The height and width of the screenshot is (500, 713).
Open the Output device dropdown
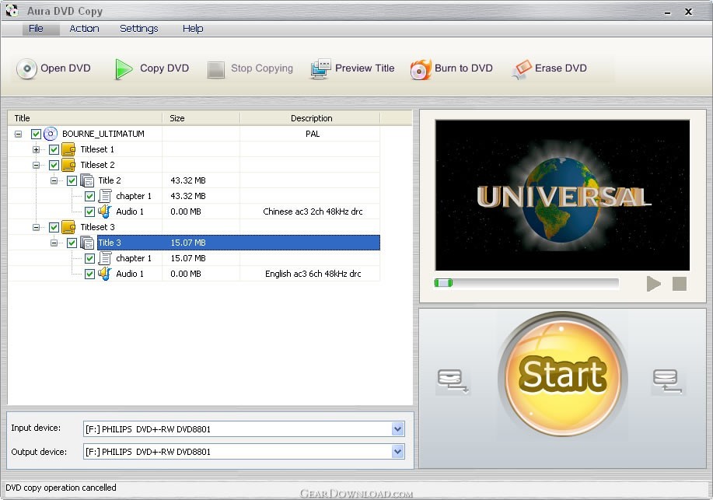click(x=397, y=452)
